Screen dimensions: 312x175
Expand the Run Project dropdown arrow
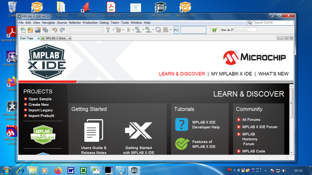tap(133, 30)
